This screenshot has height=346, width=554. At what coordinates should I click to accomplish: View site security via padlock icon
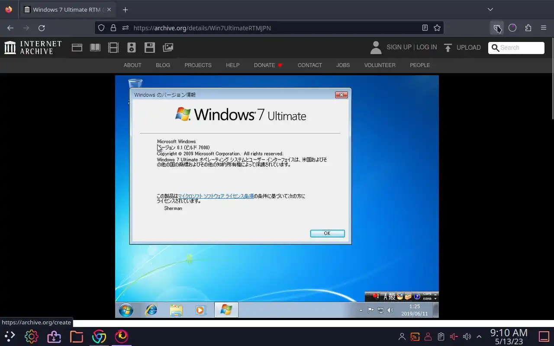coord(113,28)
